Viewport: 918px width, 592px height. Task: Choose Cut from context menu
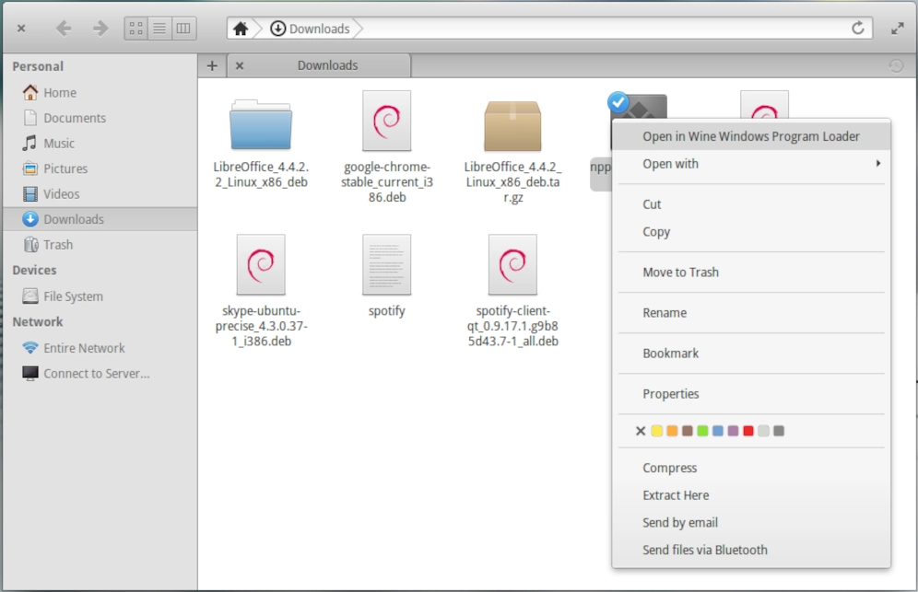[x=750, y=204]
